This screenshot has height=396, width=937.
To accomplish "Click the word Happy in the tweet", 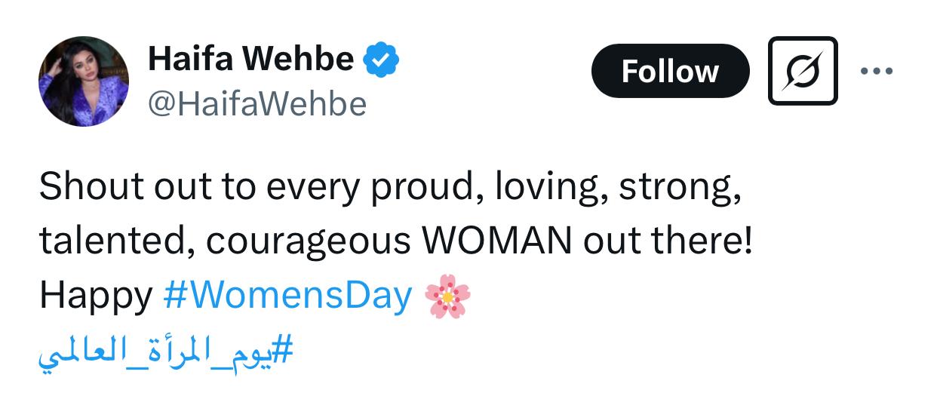I will pos(96,296).
